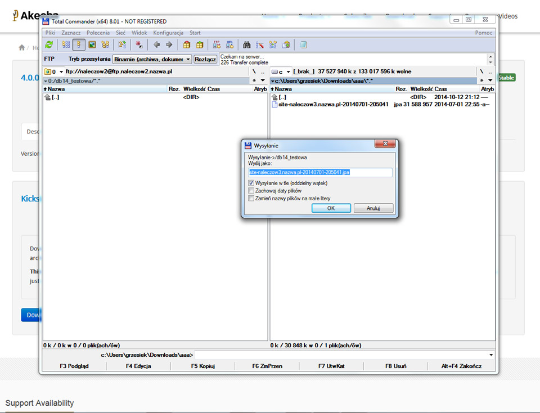Open left panel directory history arrow
The width and height of the screenshot is (540, 413).
[x=263, y=80]
